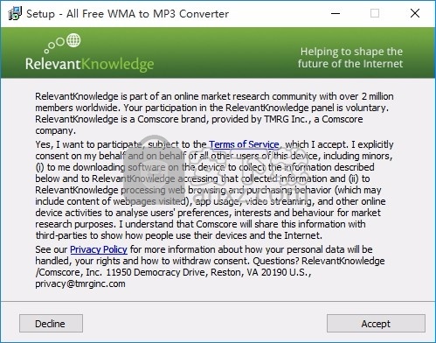Open the Terms of Service link
436x343 pixels.
(244, 144)
